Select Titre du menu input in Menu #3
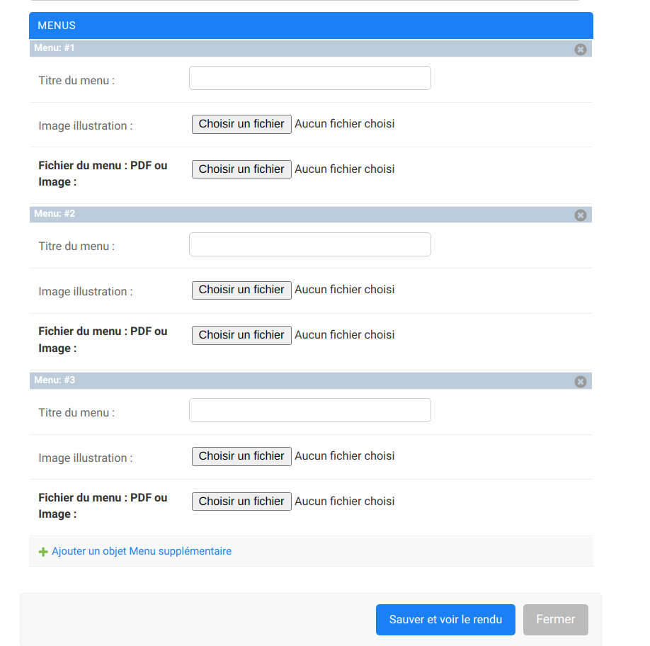The image size is (650, 646). click(309, 410)
